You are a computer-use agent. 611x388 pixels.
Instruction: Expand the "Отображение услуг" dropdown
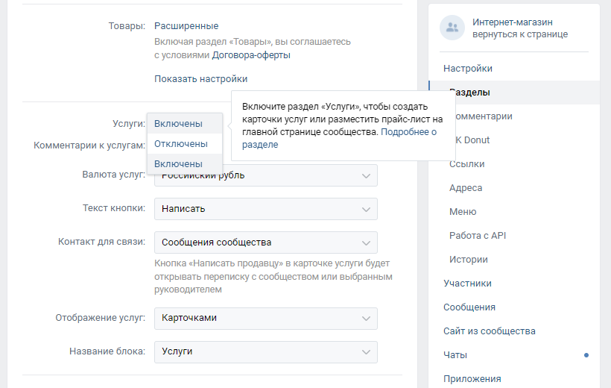click(x=265, y=318)
